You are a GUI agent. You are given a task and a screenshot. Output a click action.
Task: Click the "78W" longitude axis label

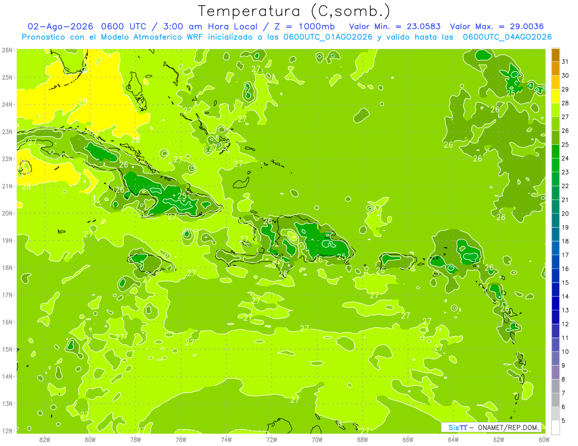click(x=135, y=439)
